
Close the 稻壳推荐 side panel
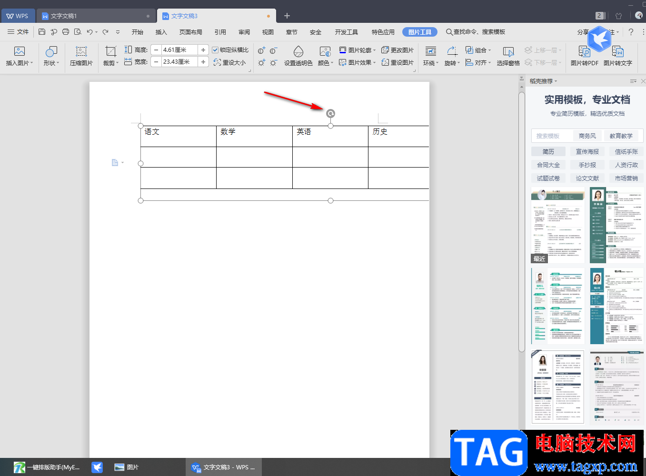pos(643,81)
